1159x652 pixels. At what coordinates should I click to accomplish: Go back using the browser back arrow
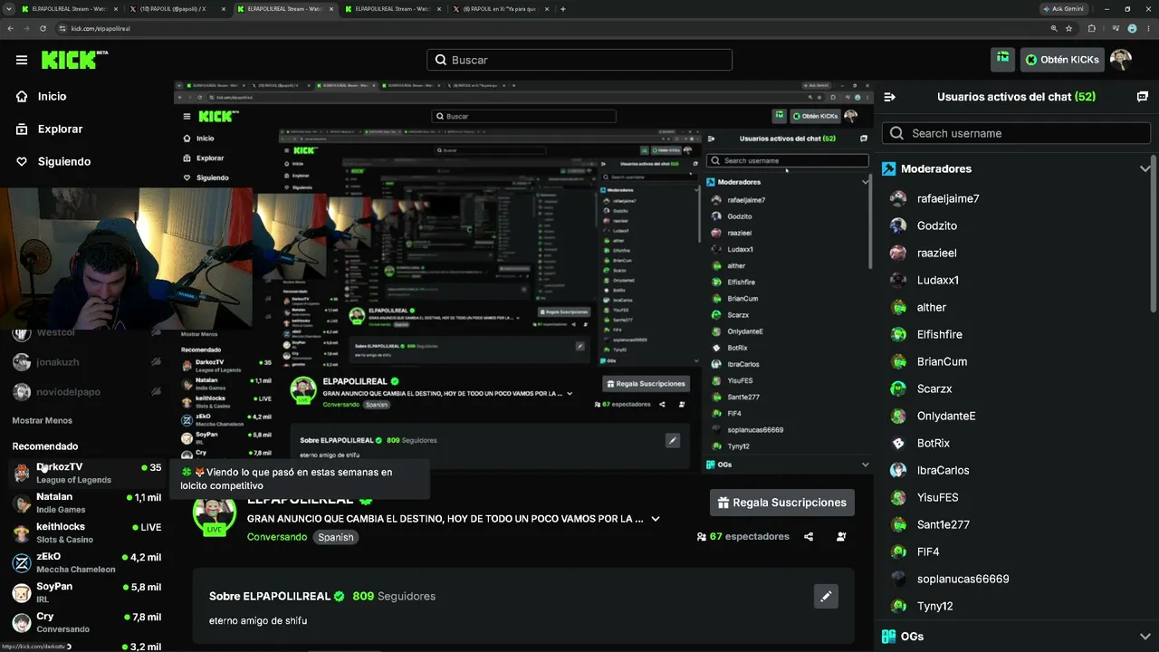coord(10,29)
